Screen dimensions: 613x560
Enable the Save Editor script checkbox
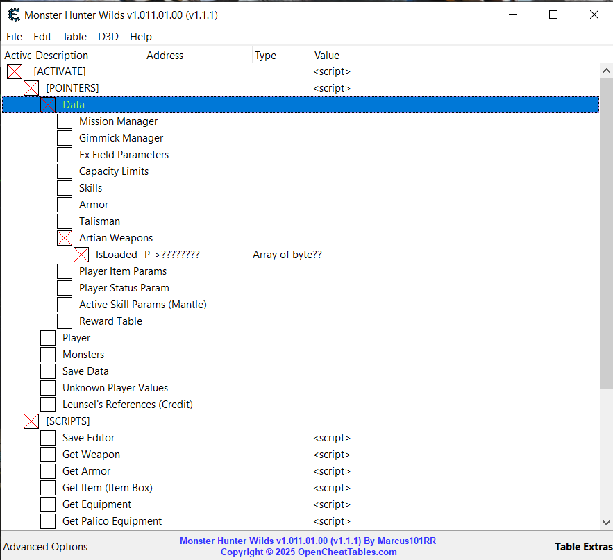(x=48, y=438)
